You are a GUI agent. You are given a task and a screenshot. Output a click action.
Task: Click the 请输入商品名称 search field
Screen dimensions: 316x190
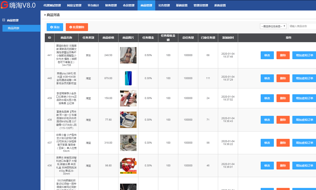303,26
